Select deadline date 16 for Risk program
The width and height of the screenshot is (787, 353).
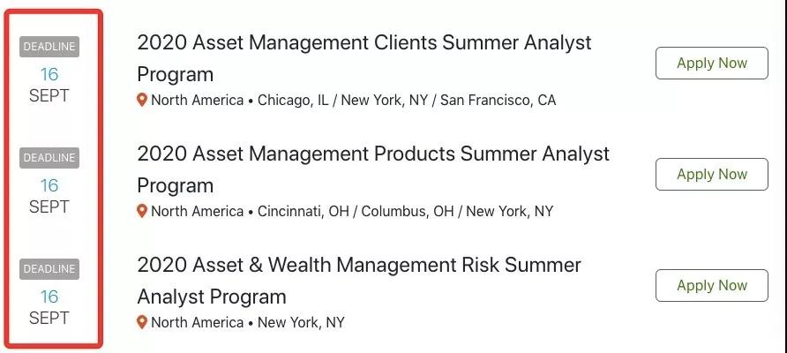click(49, 297)
